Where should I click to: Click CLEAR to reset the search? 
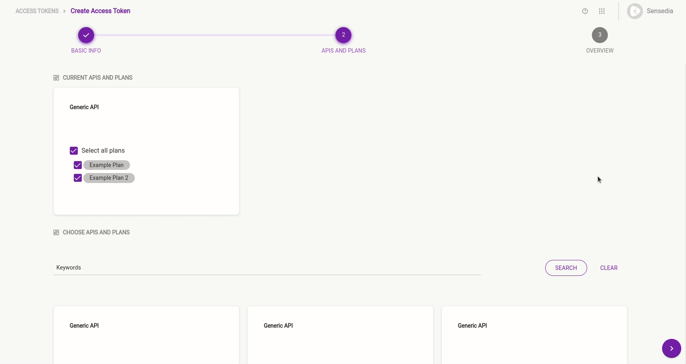(x=609, y=268)
